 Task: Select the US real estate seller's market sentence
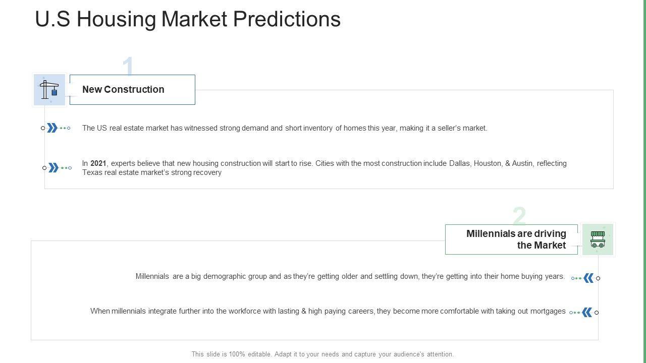(285, 128)
